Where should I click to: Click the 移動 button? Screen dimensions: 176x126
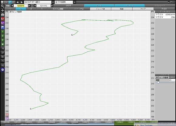point(122,9)
